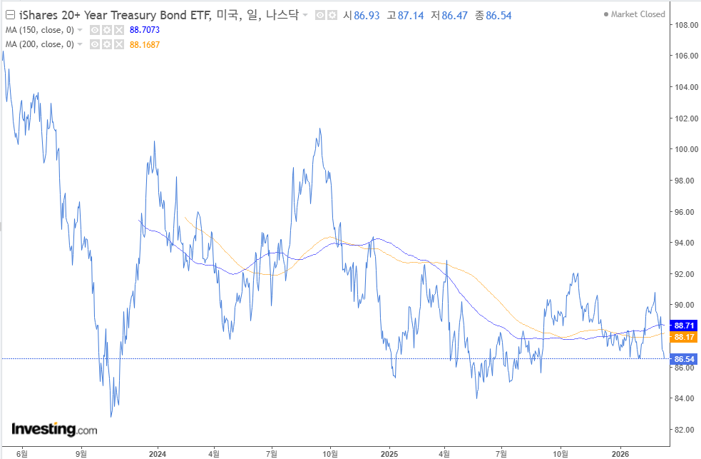Collapse the indicator legend with the minus box
The width and height of the screenshot is (701, 459).
click(10, 15)
